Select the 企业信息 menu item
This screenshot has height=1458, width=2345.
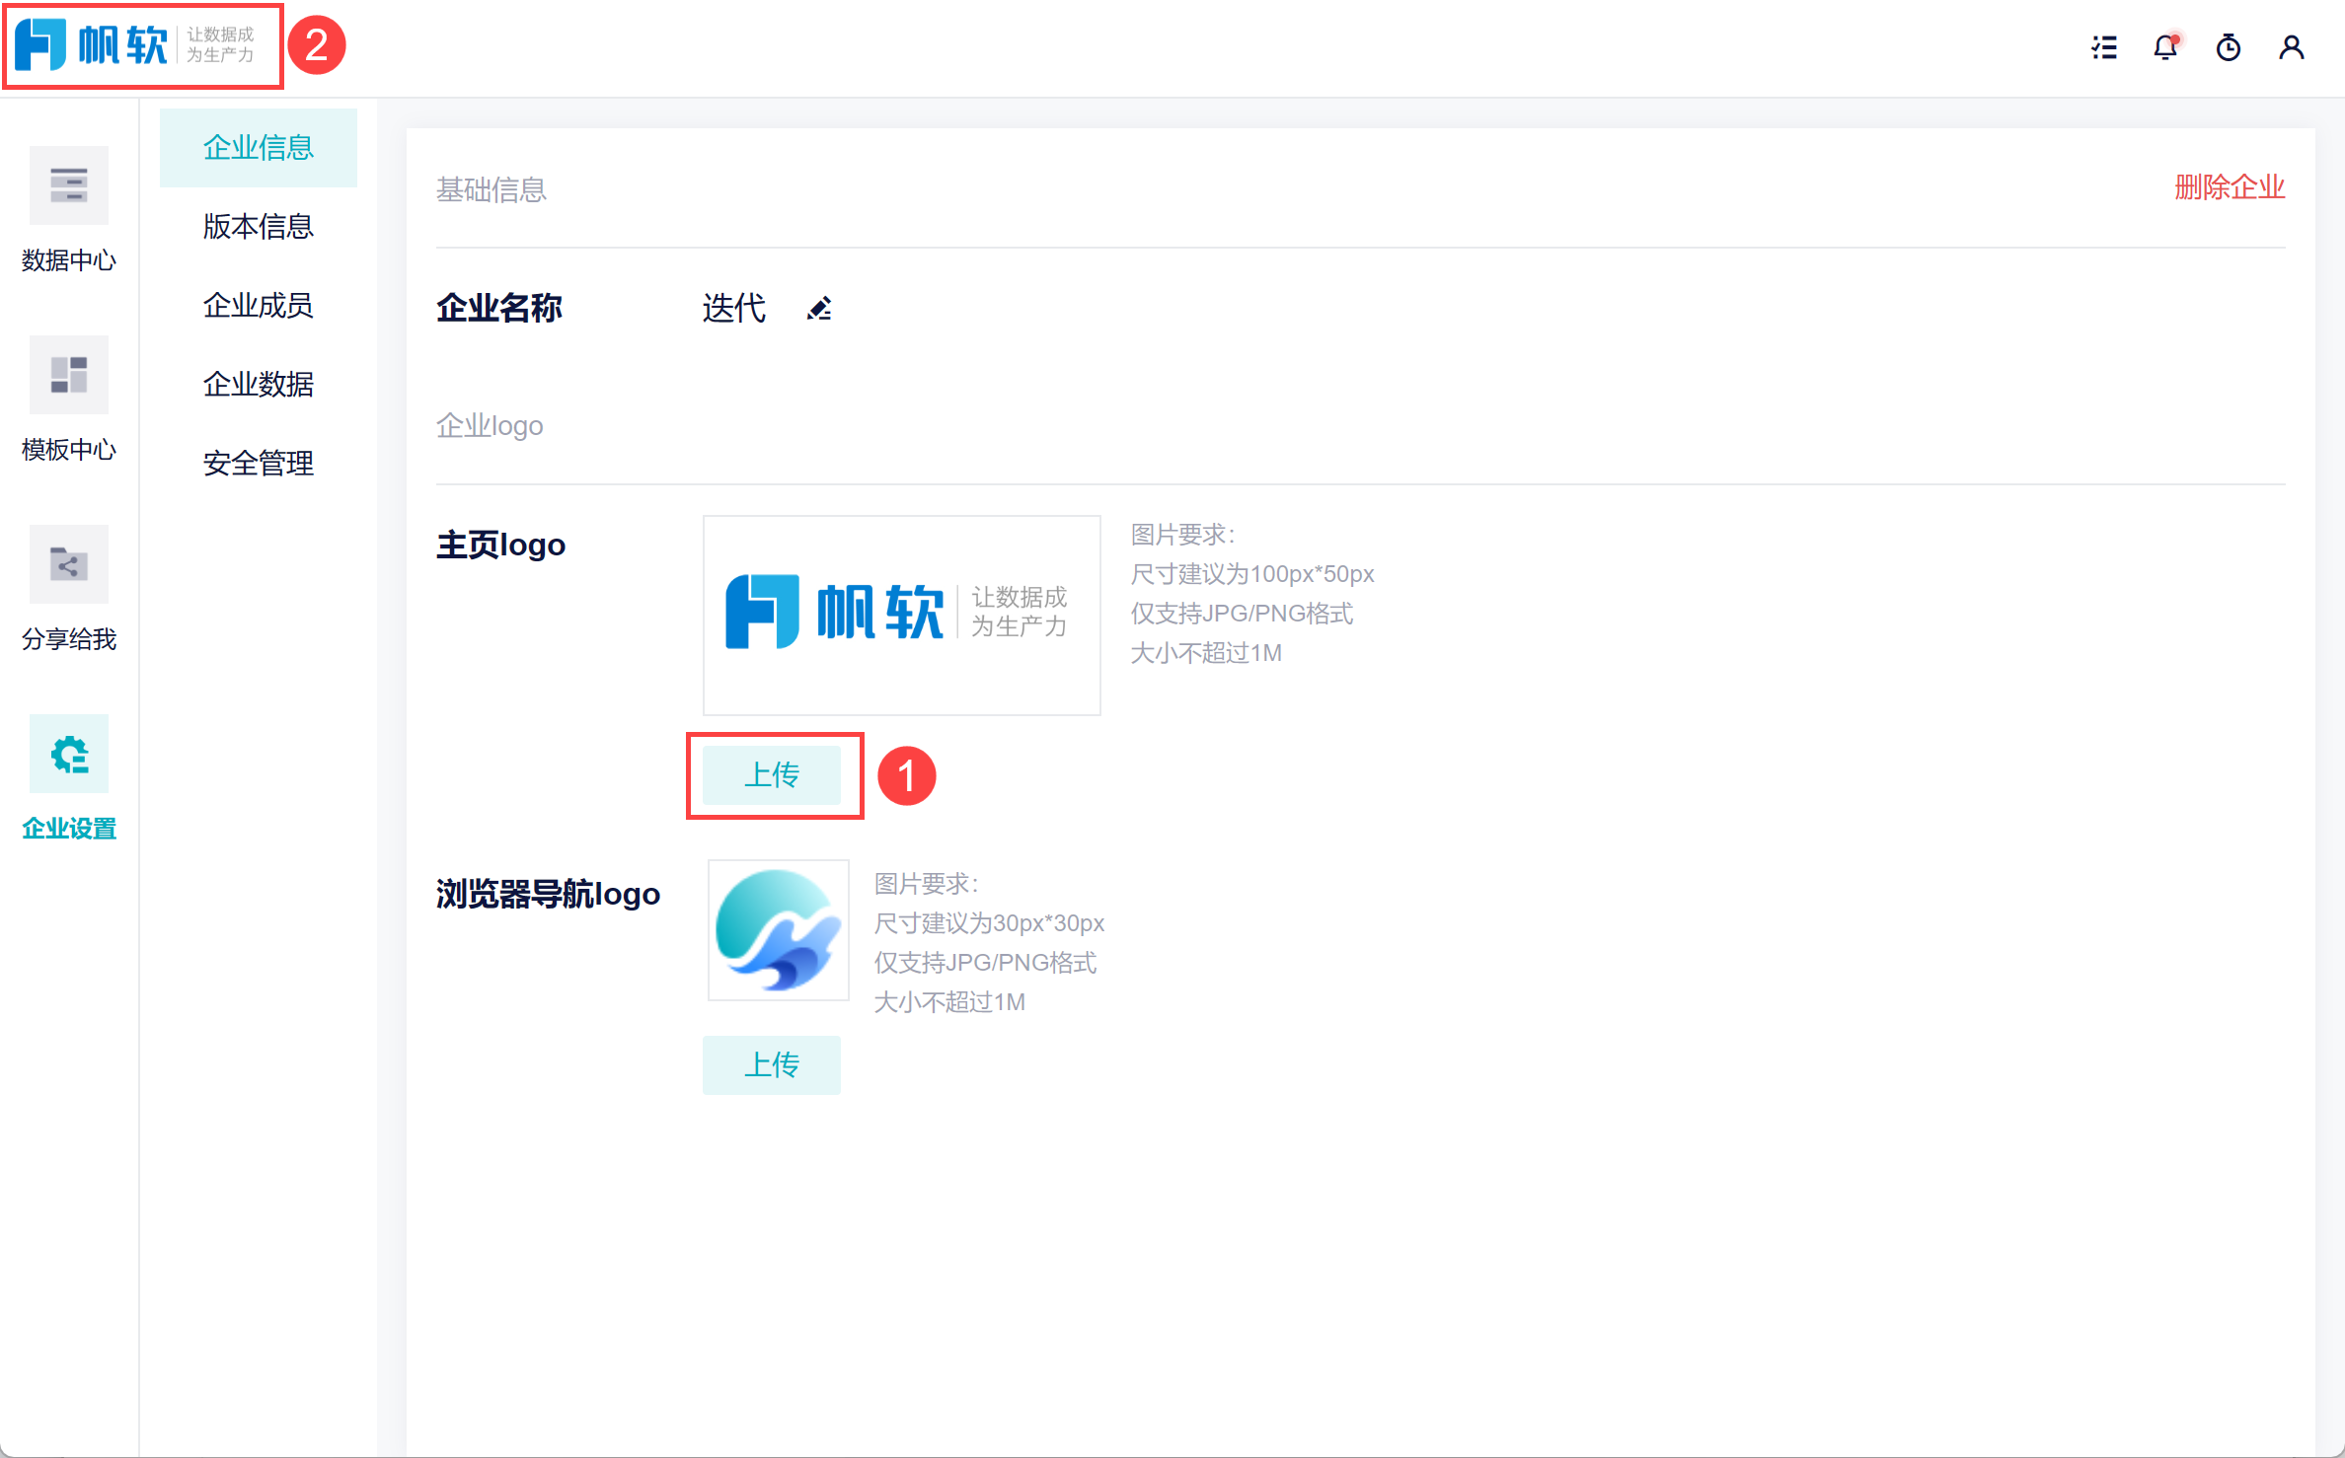tap(258, 148)
